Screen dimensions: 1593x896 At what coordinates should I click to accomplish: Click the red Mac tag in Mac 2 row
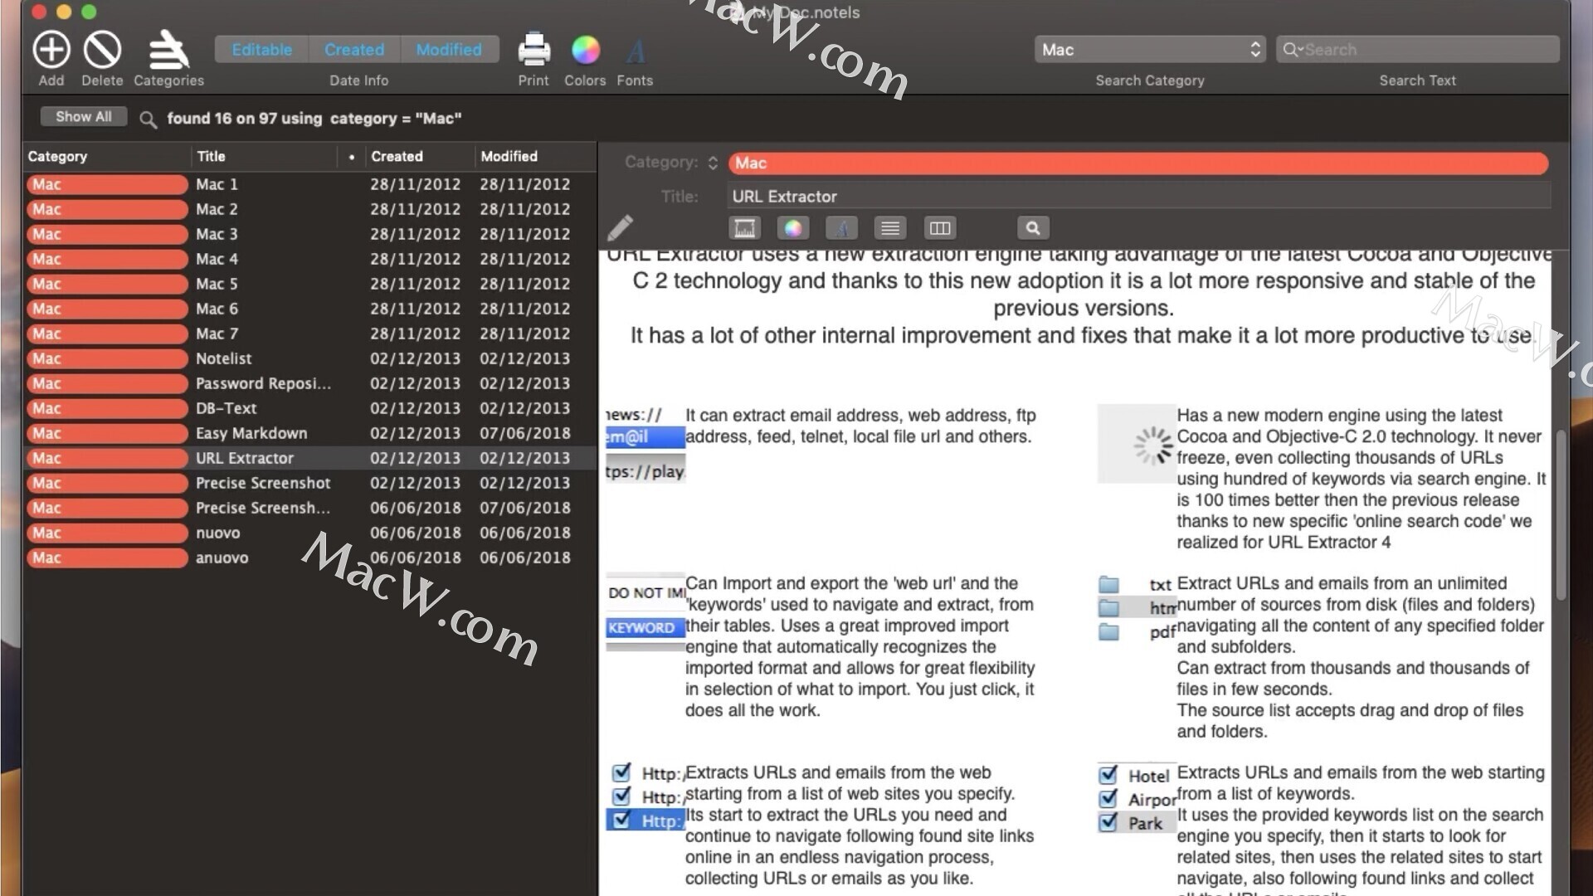point(107,209)
